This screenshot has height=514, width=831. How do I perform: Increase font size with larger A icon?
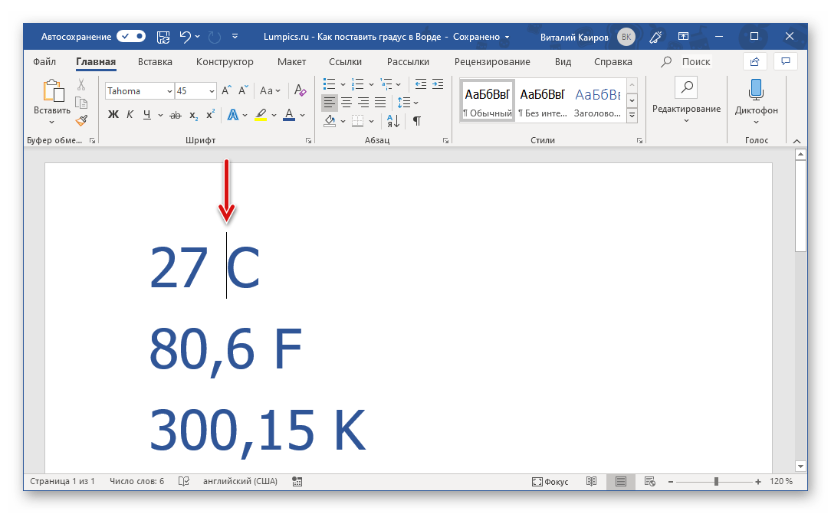[226, 90]
